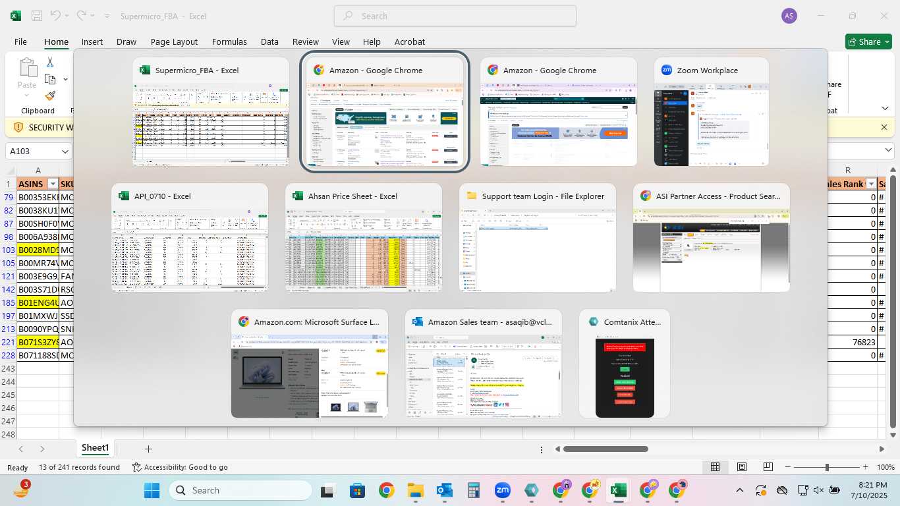Open Calculator from taskbar
Viewport: 900px width, 506px height.
tap(473, 490)
